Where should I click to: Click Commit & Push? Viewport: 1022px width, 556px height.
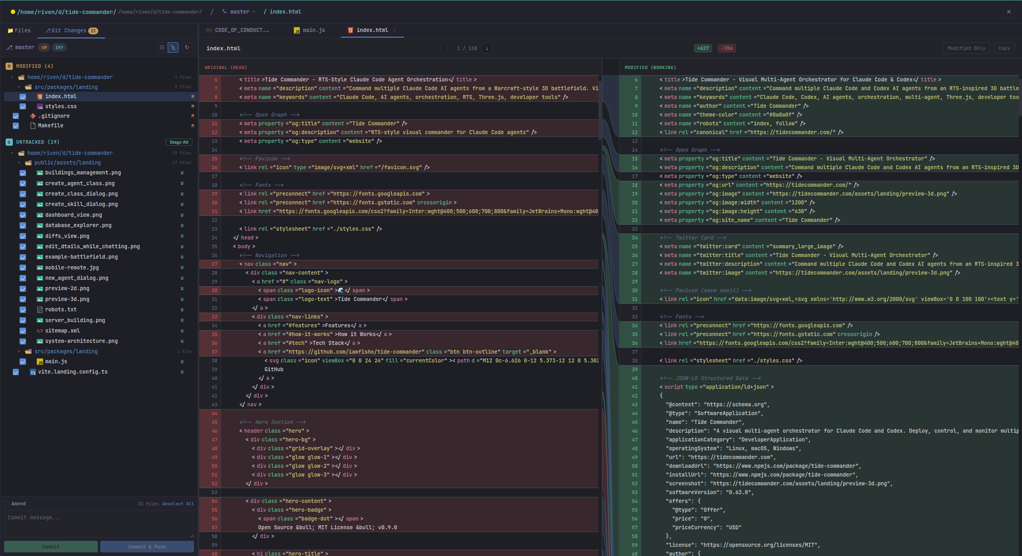pos(147,546)
